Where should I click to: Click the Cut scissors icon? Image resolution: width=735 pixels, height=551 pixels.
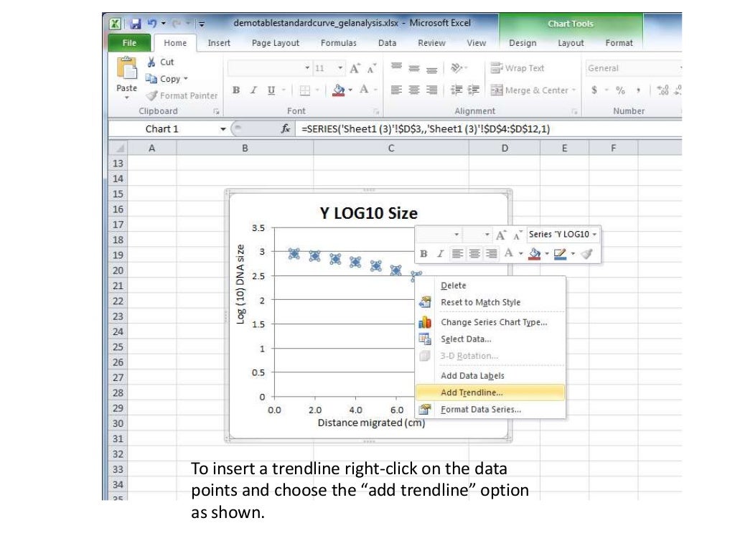click(151, 62)
